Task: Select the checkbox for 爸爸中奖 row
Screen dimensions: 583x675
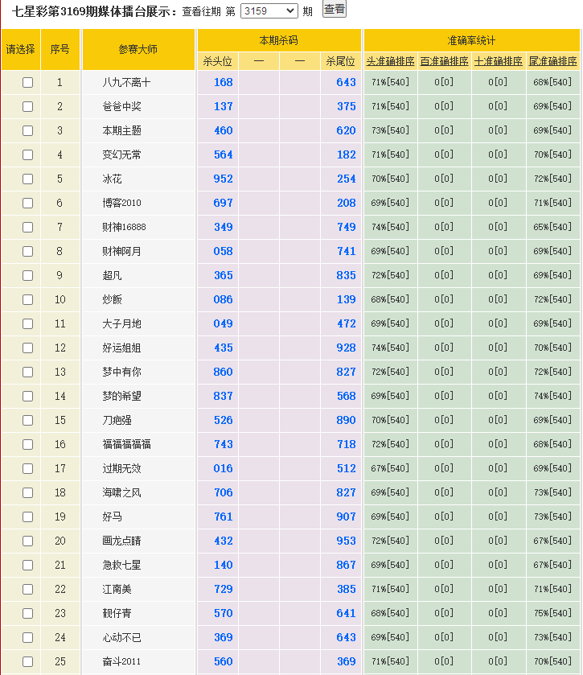Action: coord(28,107)
